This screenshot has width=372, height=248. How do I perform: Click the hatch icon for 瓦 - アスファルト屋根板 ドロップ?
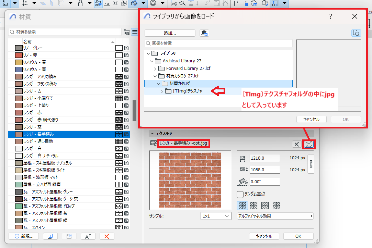(119, 206)
